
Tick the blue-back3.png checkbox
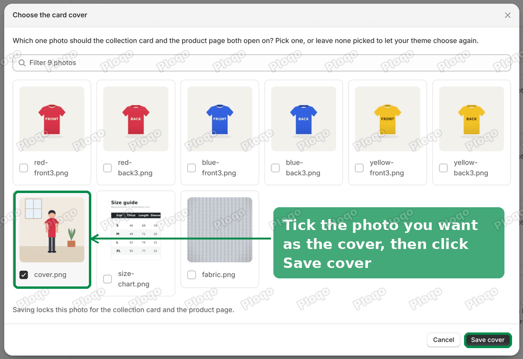tap(275, 168)
